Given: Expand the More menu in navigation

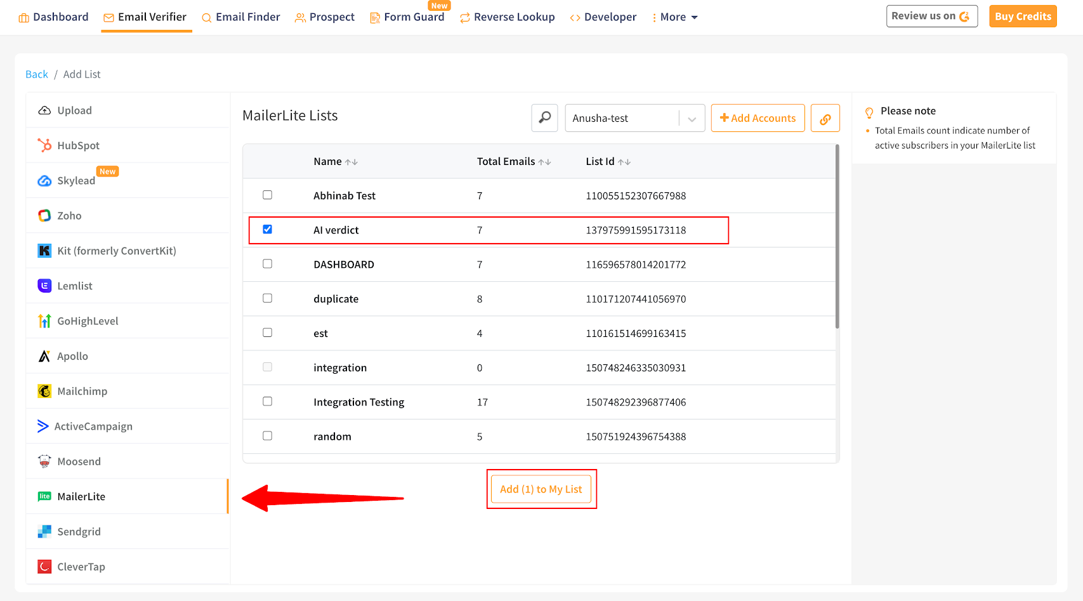Looking at the screenshot, I should tap(675, 17).
